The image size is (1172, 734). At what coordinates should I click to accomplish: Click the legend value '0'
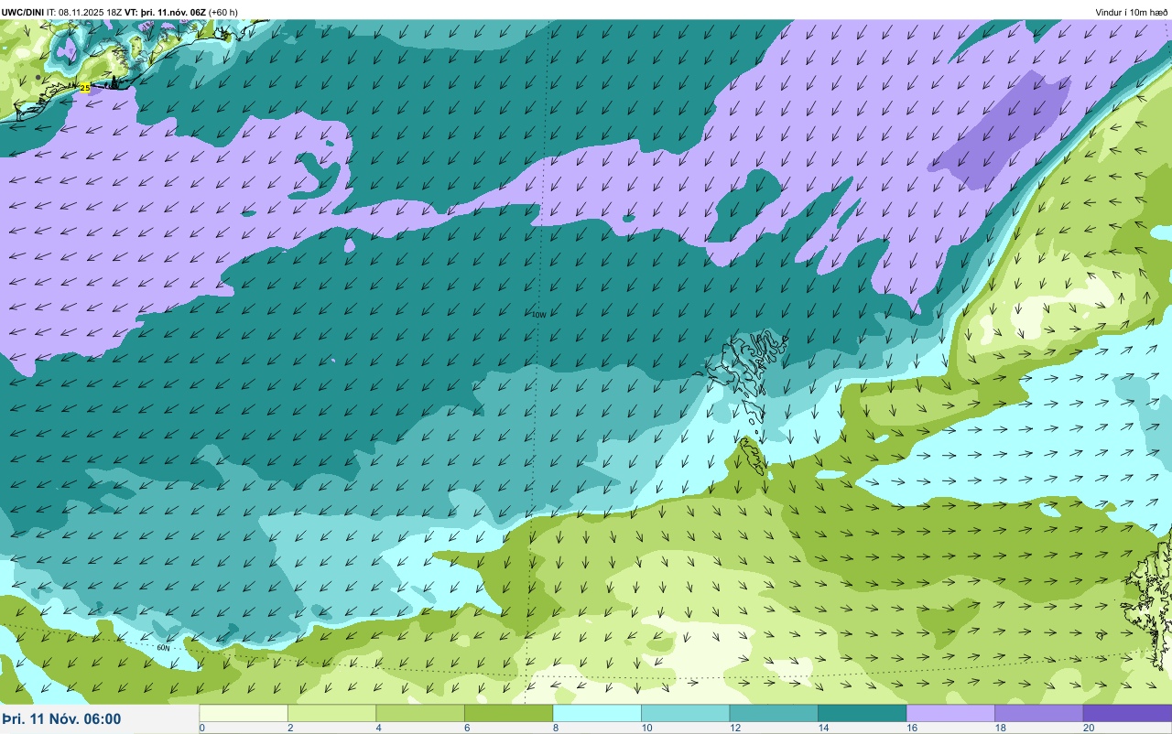tap(201, 728)
